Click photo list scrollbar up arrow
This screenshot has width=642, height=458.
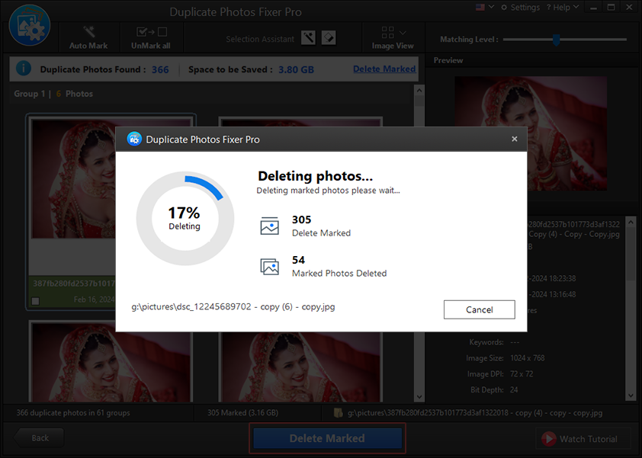coord(419,90)
